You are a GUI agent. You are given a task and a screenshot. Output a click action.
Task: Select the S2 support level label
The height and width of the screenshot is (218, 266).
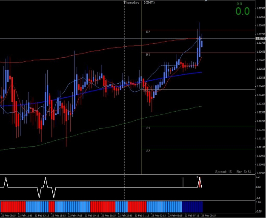(x=148, y=151)
